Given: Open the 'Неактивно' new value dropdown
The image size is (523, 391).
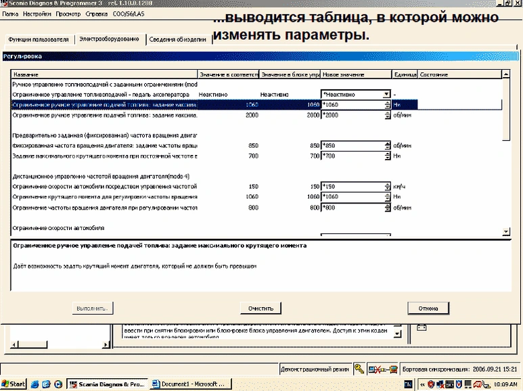Looking at the screenshot, I should (386, 95).
